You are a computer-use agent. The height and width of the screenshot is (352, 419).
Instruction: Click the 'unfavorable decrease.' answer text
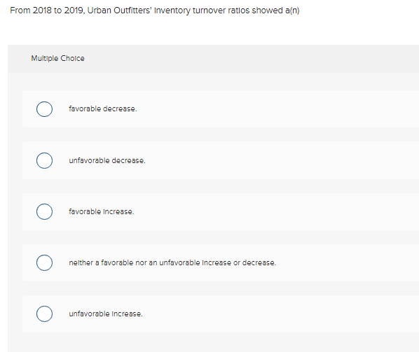tap(107, 160)
